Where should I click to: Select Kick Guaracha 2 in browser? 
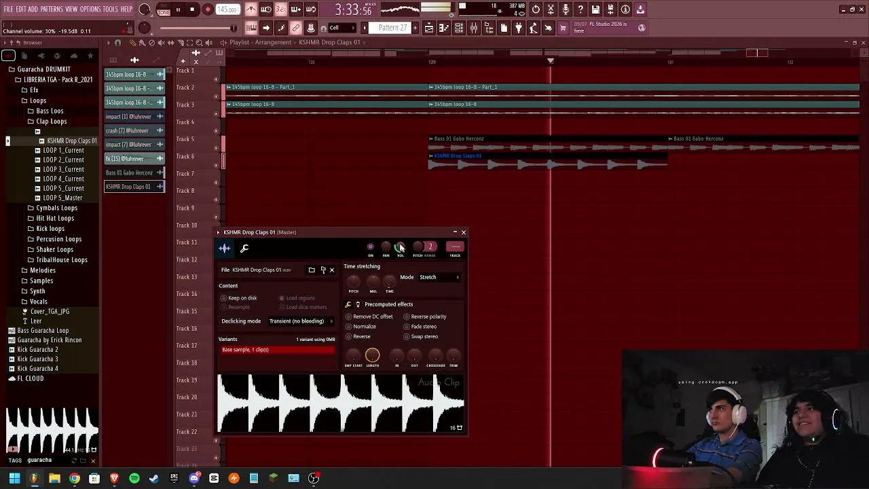(x=37, y=349)
